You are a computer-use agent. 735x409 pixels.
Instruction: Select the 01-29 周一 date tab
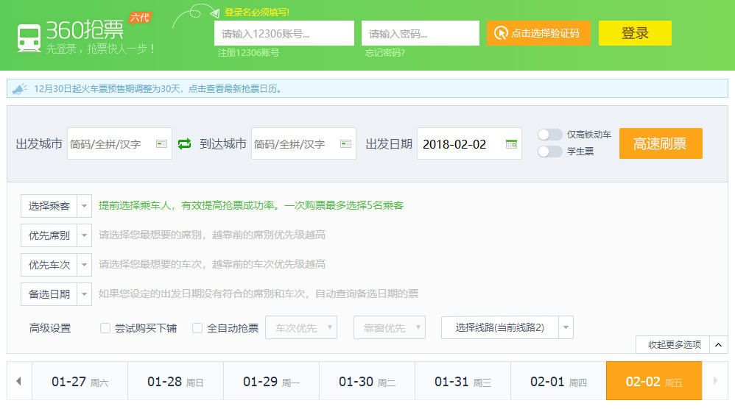[x=271, y=381]
